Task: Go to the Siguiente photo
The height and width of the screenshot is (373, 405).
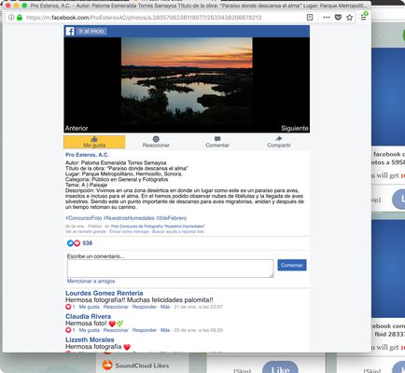Action: pyautogui.click(x=295, y=128)
